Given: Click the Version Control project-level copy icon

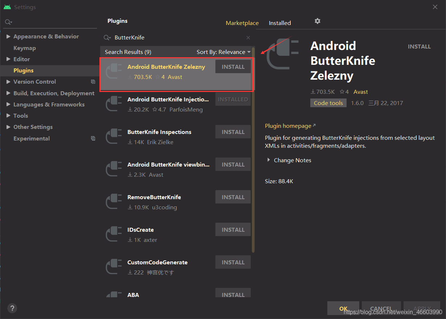Looking at the screenshot, I should 93,82.
